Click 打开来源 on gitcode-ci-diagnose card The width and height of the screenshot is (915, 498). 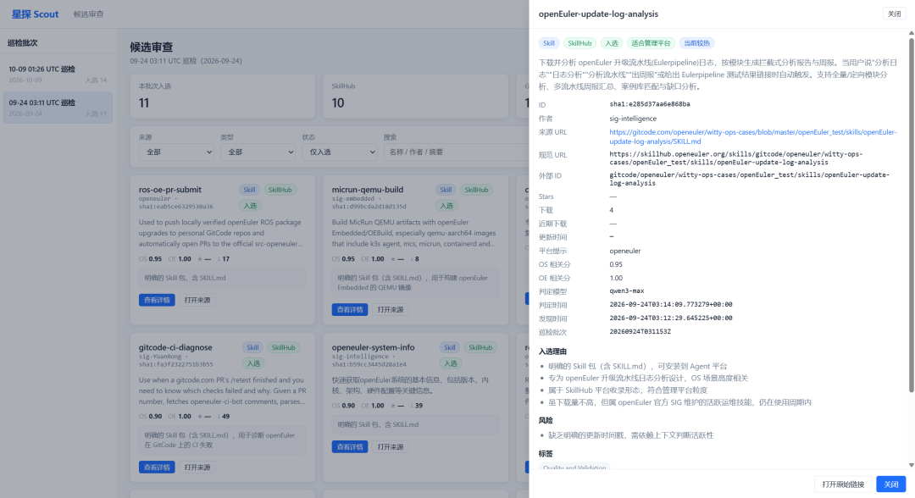point(197,468)
